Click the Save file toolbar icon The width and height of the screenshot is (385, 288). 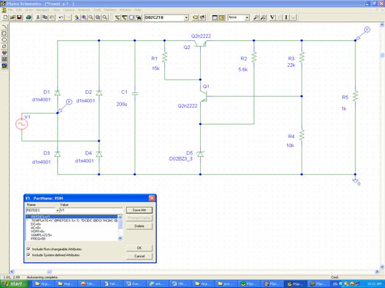pyautogui.click(x=20, y=17)
